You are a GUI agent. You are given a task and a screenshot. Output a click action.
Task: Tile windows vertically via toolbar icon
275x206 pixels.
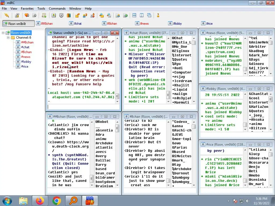click(x=142, y=15)
